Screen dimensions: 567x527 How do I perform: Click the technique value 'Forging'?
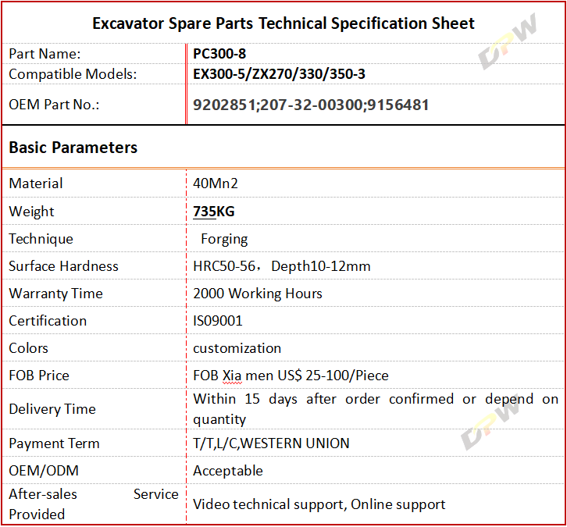(224, 239)
